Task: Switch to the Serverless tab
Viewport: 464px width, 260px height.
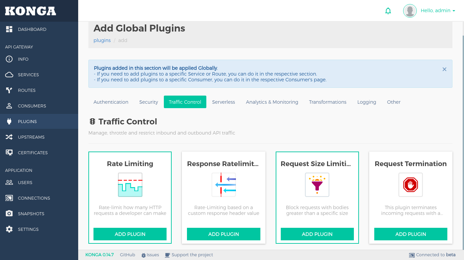Action: pyautogui.click(x=223, y=102)
